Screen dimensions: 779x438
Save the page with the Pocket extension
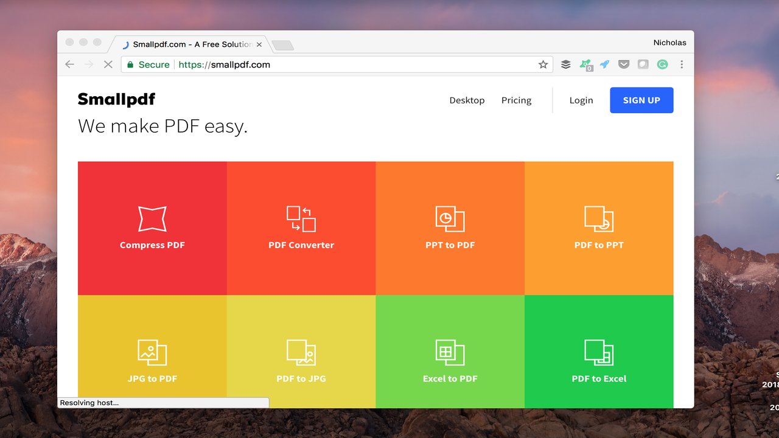(624, 64)
